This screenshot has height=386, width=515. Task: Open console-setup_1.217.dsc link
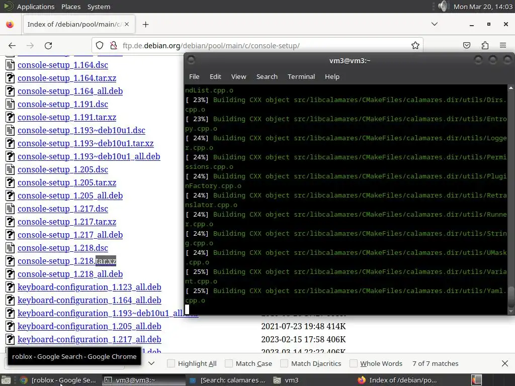(63, 209)
